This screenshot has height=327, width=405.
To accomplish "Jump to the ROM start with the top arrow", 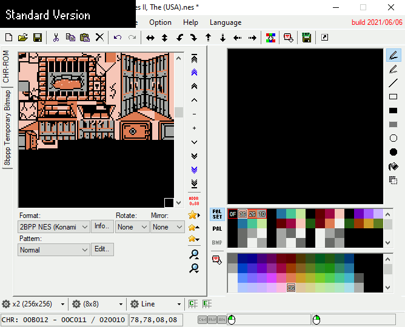I will [x=194, y=59].
